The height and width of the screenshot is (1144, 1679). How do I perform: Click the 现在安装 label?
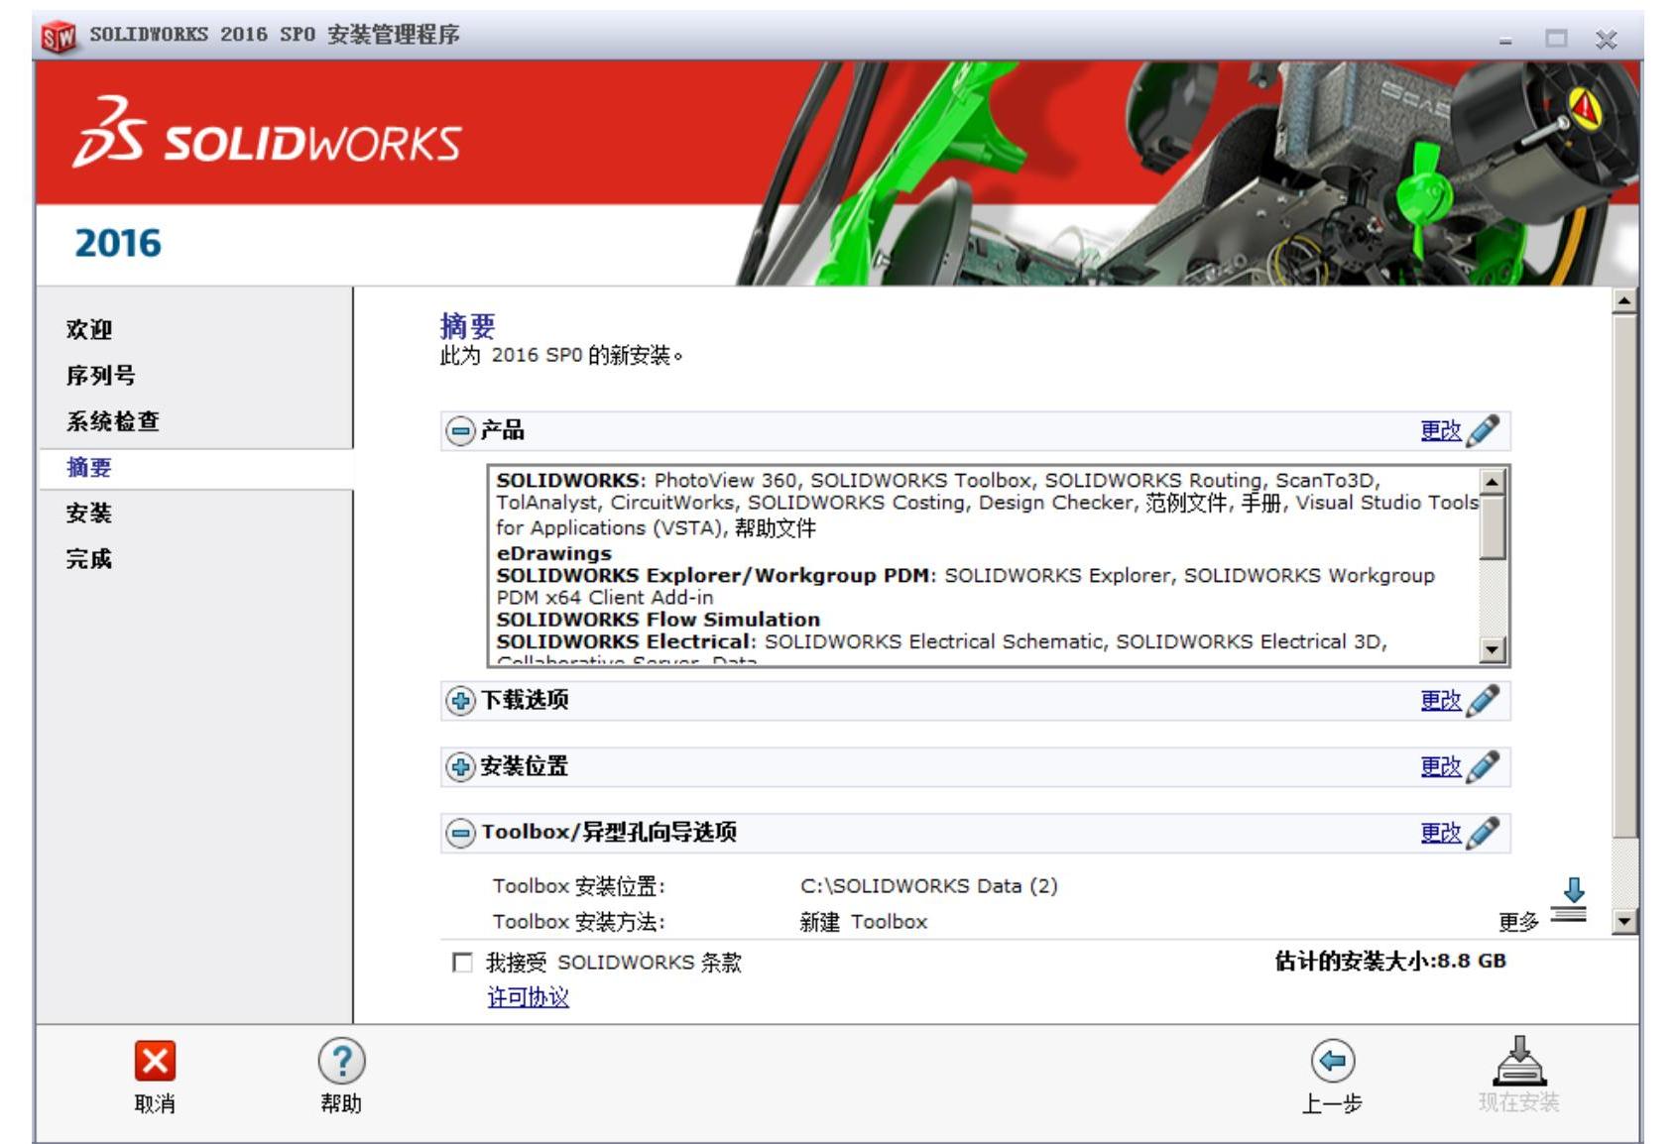[1519, 1102]
